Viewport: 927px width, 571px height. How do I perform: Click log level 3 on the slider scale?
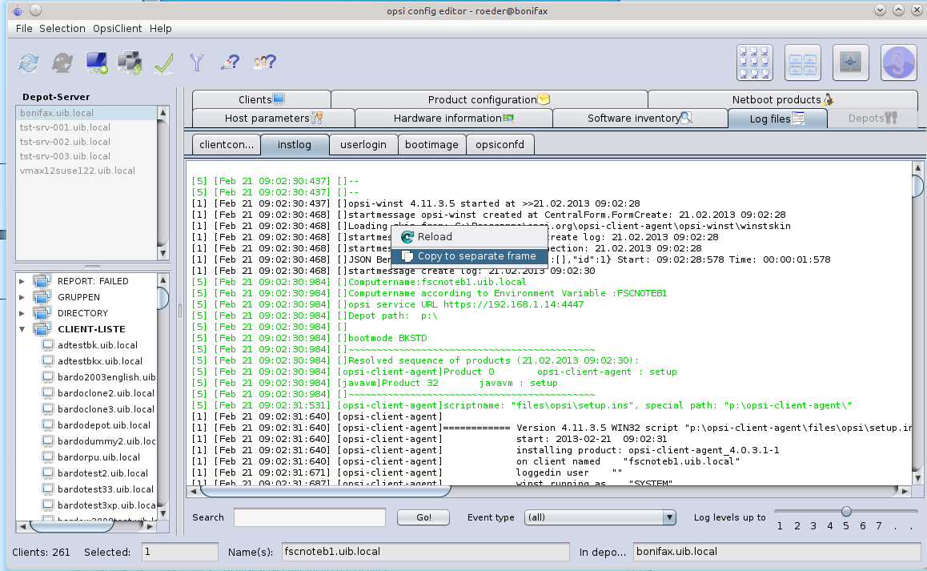(813, 526)
